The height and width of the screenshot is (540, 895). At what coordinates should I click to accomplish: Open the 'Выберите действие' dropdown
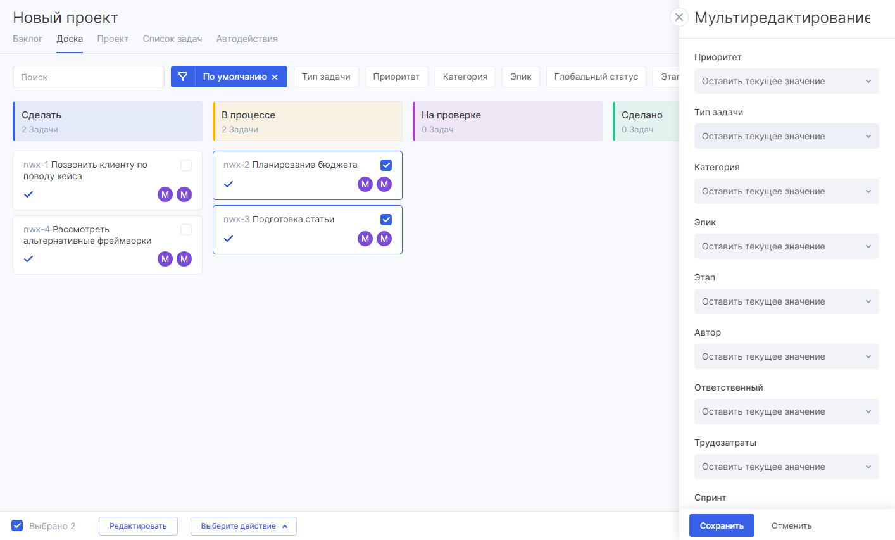point(244,526)
